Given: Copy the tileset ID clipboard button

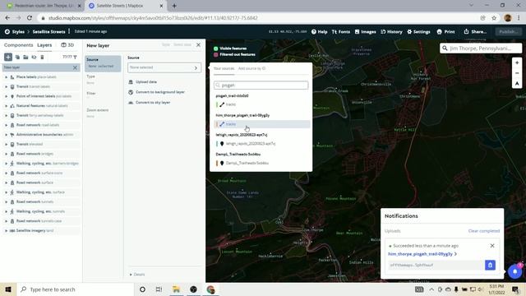Looking at the screenshot, I should (x=490, y=265).
